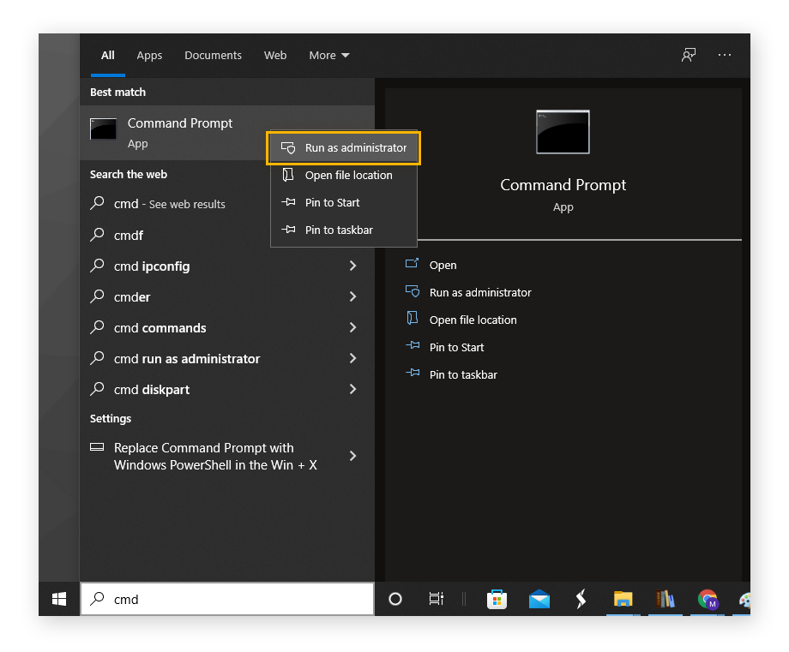Open the Start menu button

coord(57,599)
